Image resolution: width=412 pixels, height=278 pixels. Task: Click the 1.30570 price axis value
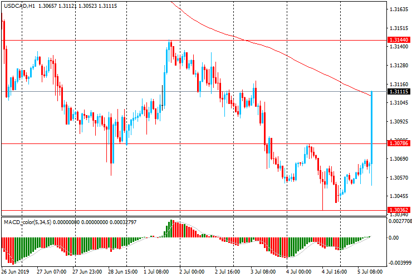point(399,177)
